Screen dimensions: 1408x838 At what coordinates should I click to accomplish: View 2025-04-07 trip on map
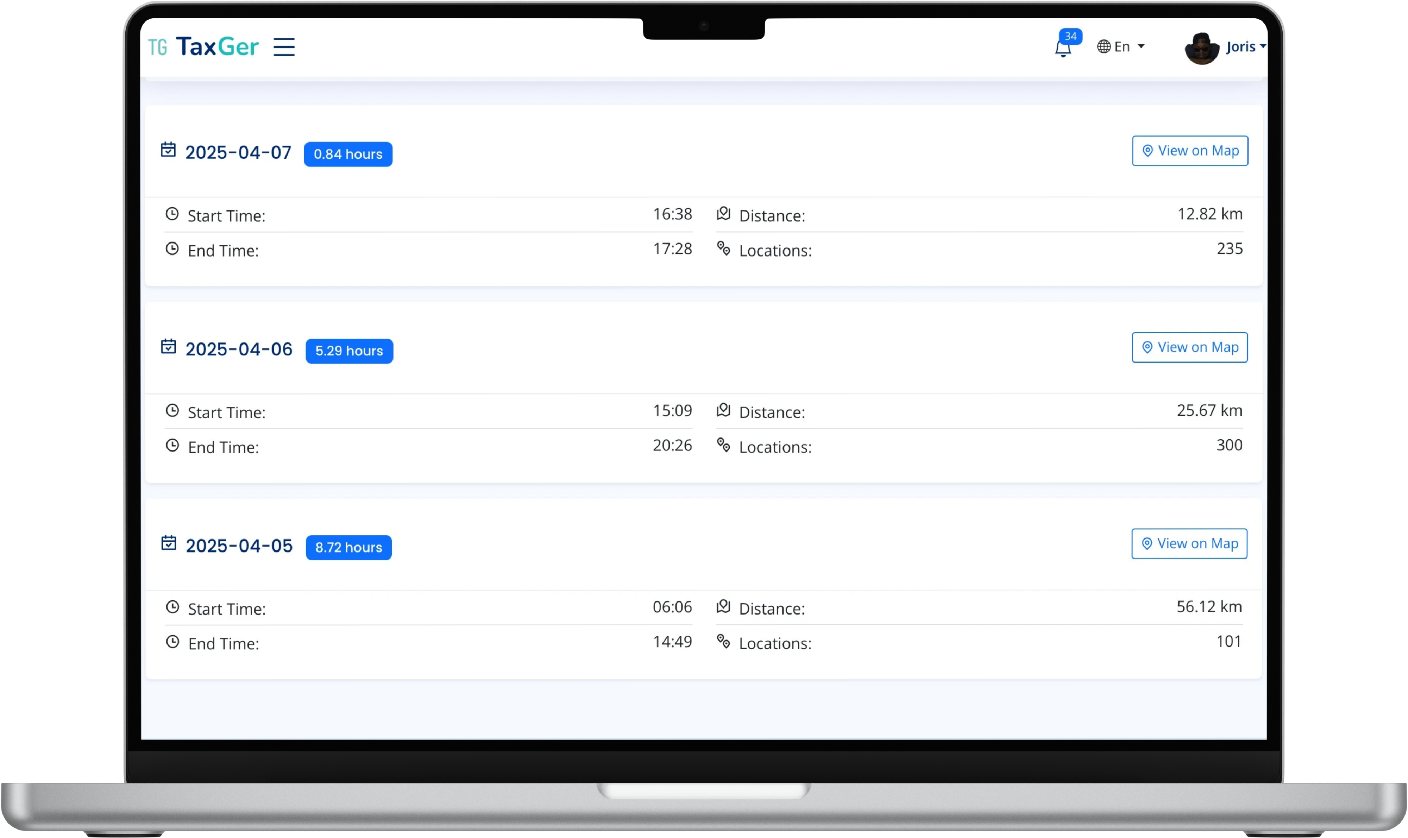pyautogui.click(x=1190, y=151)
